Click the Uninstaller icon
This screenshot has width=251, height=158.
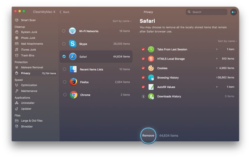tap(17, 103)
